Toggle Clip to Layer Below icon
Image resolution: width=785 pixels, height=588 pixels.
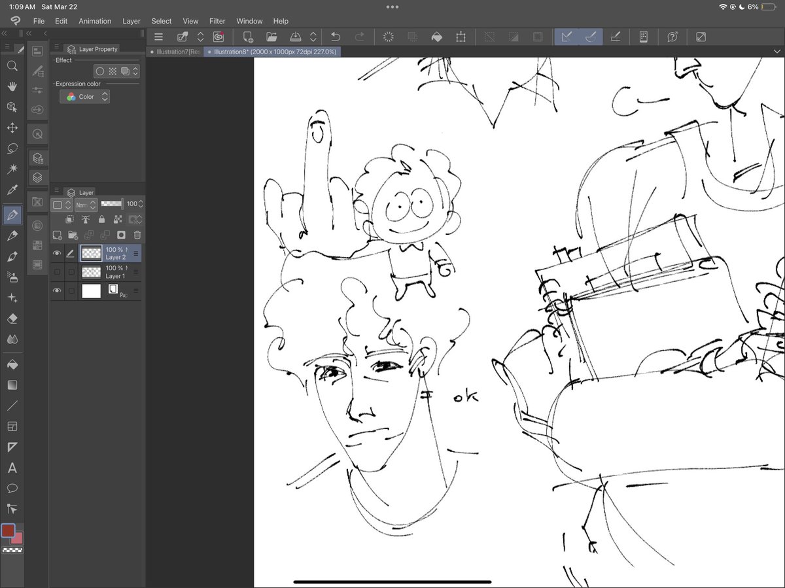click(x=70, y=220)
